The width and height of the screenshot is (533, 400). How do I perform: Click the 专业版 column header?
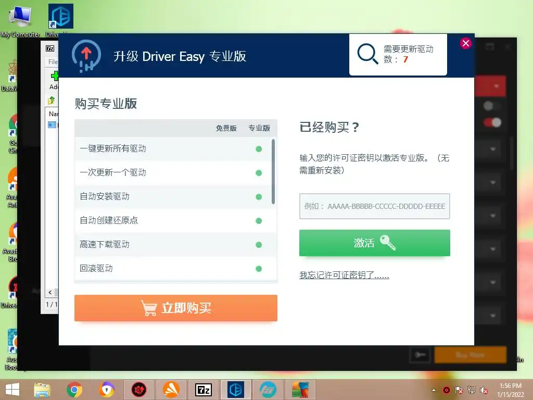[x=259, y=128]
